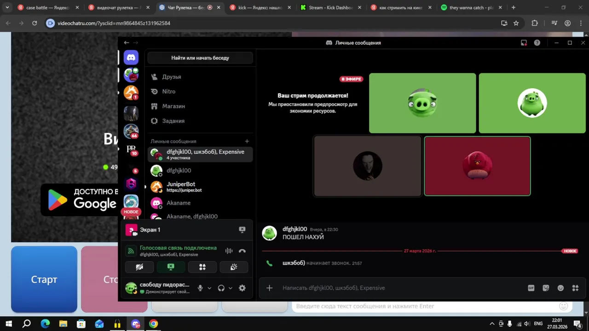Open direct message with dfghjkl00
589x331 pixels.
pos(200,171)
